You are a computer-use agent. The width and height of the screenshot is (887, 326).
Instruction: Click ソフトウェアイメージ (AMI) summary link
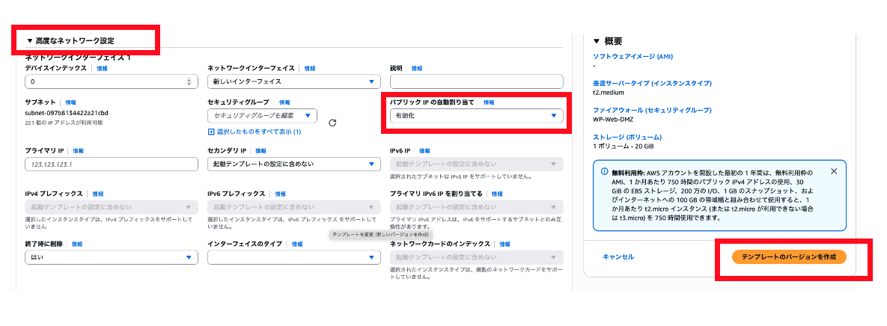click(x=633, y=57)
